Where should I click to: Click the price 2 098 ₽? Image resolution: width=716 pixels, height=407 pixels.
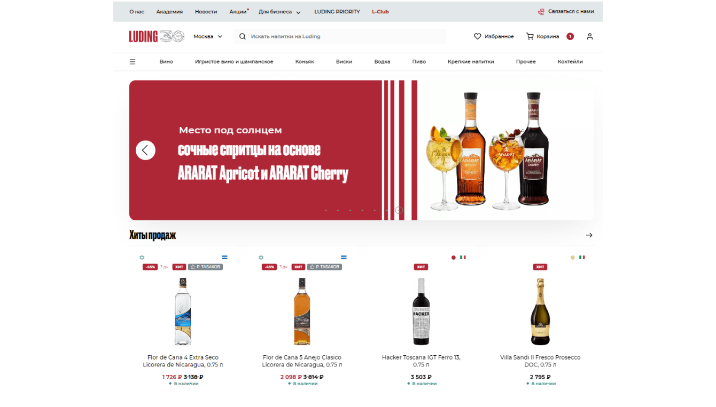coord(291,377)
